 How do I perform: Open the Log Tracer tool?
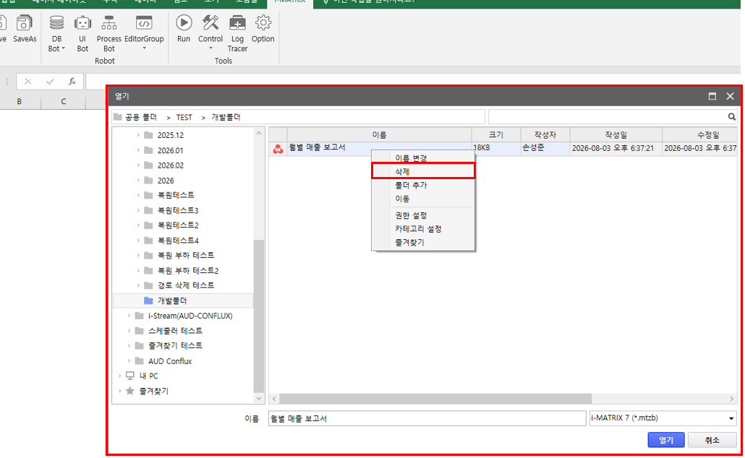coord(237,33)
